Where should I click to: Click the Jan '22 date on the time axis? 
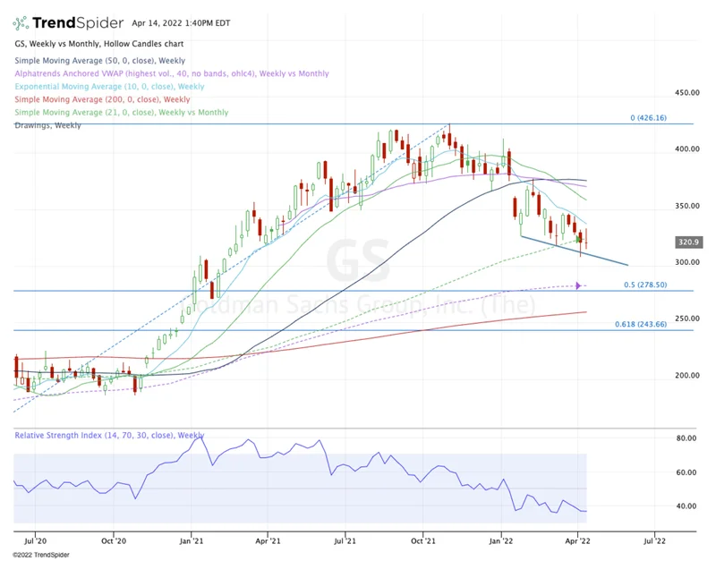tap(502, 540)
